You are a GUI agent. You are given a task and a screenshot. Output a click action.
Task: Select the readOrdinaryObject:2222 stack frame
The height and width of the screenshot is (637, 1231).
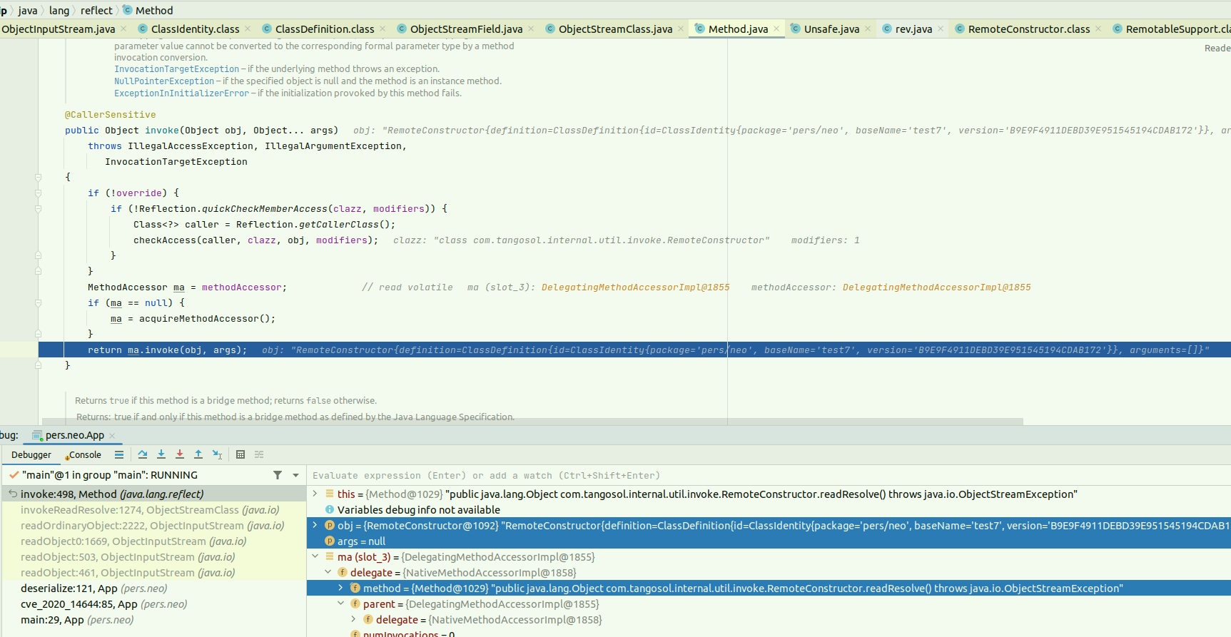coord(153,525)
